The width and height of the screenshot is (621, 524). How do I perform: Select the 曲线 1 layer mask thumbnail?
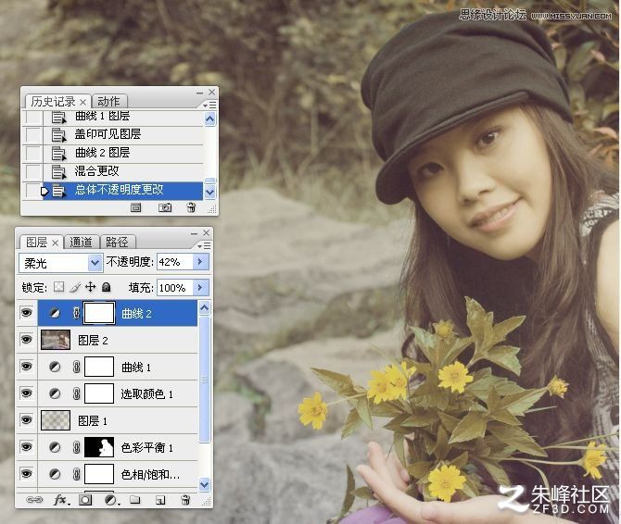coord(99,367)
